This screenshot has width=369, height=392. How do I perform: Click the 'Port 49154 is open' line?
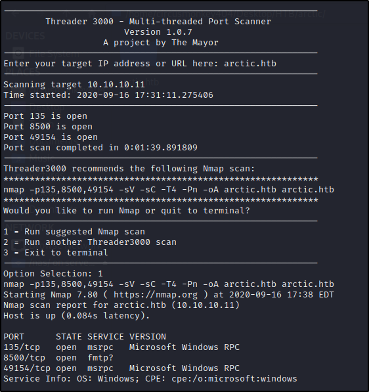pyautogui.click(x=51, y=137)
